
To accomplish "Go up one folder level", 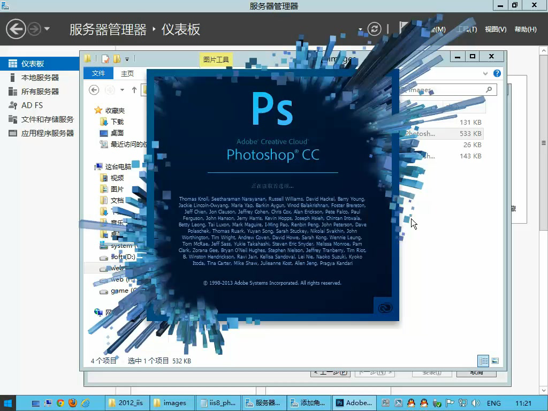I will [134, 90].
